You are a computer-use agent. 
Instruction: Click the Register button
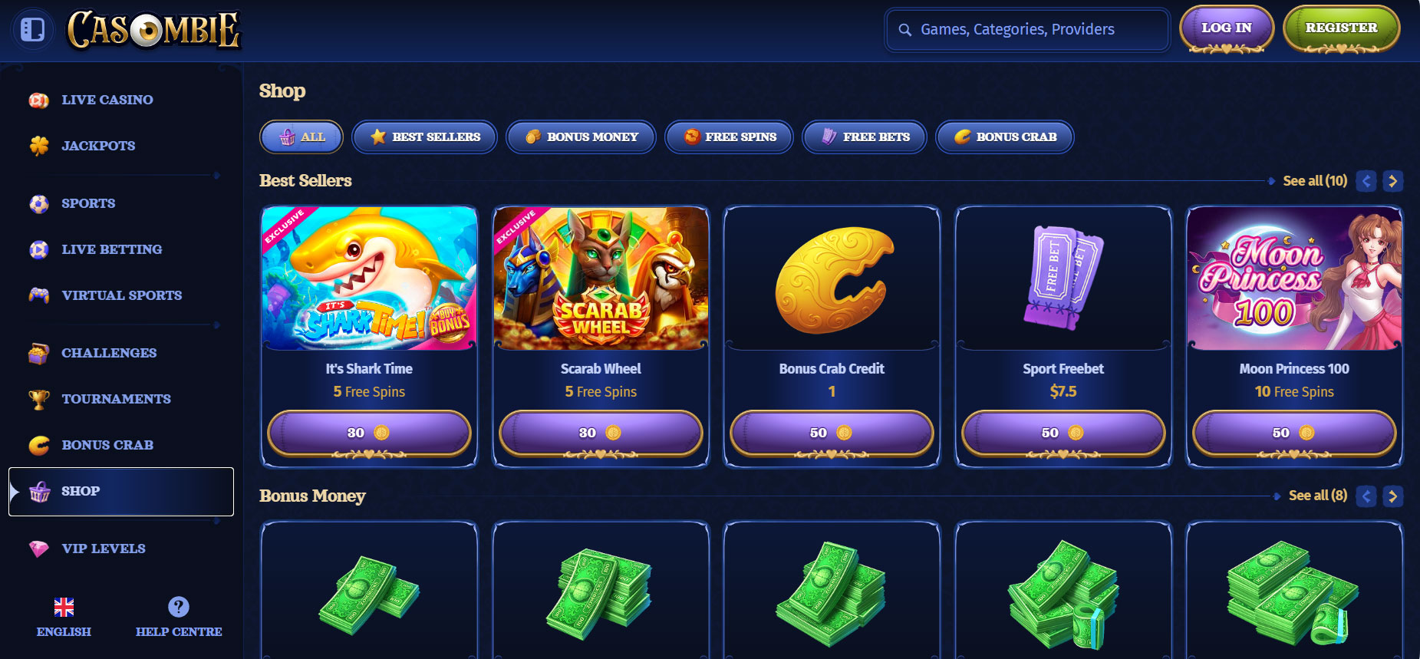pyautogui.click(x=1341, y=29)
